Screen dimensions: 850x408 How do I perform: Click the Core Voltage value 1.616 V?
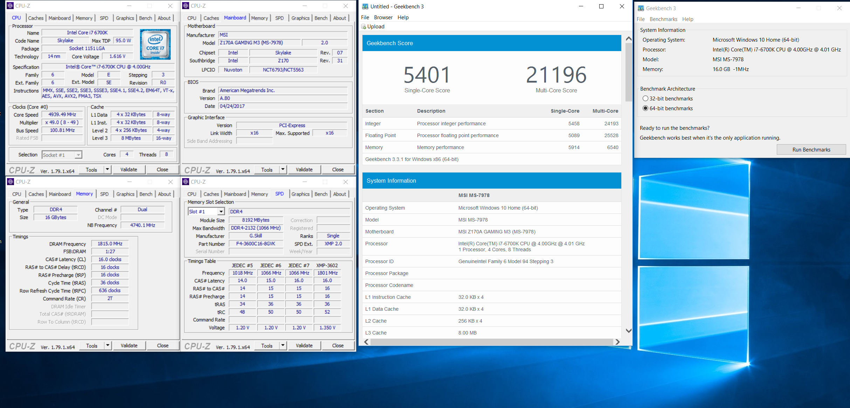click(x=117, y=56)
